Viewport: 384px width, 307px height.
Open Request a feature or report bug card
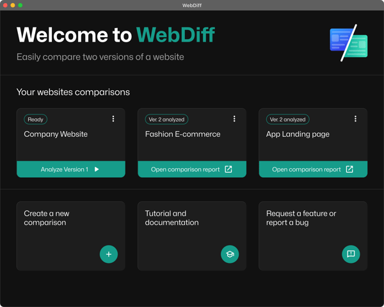[313, 236]
